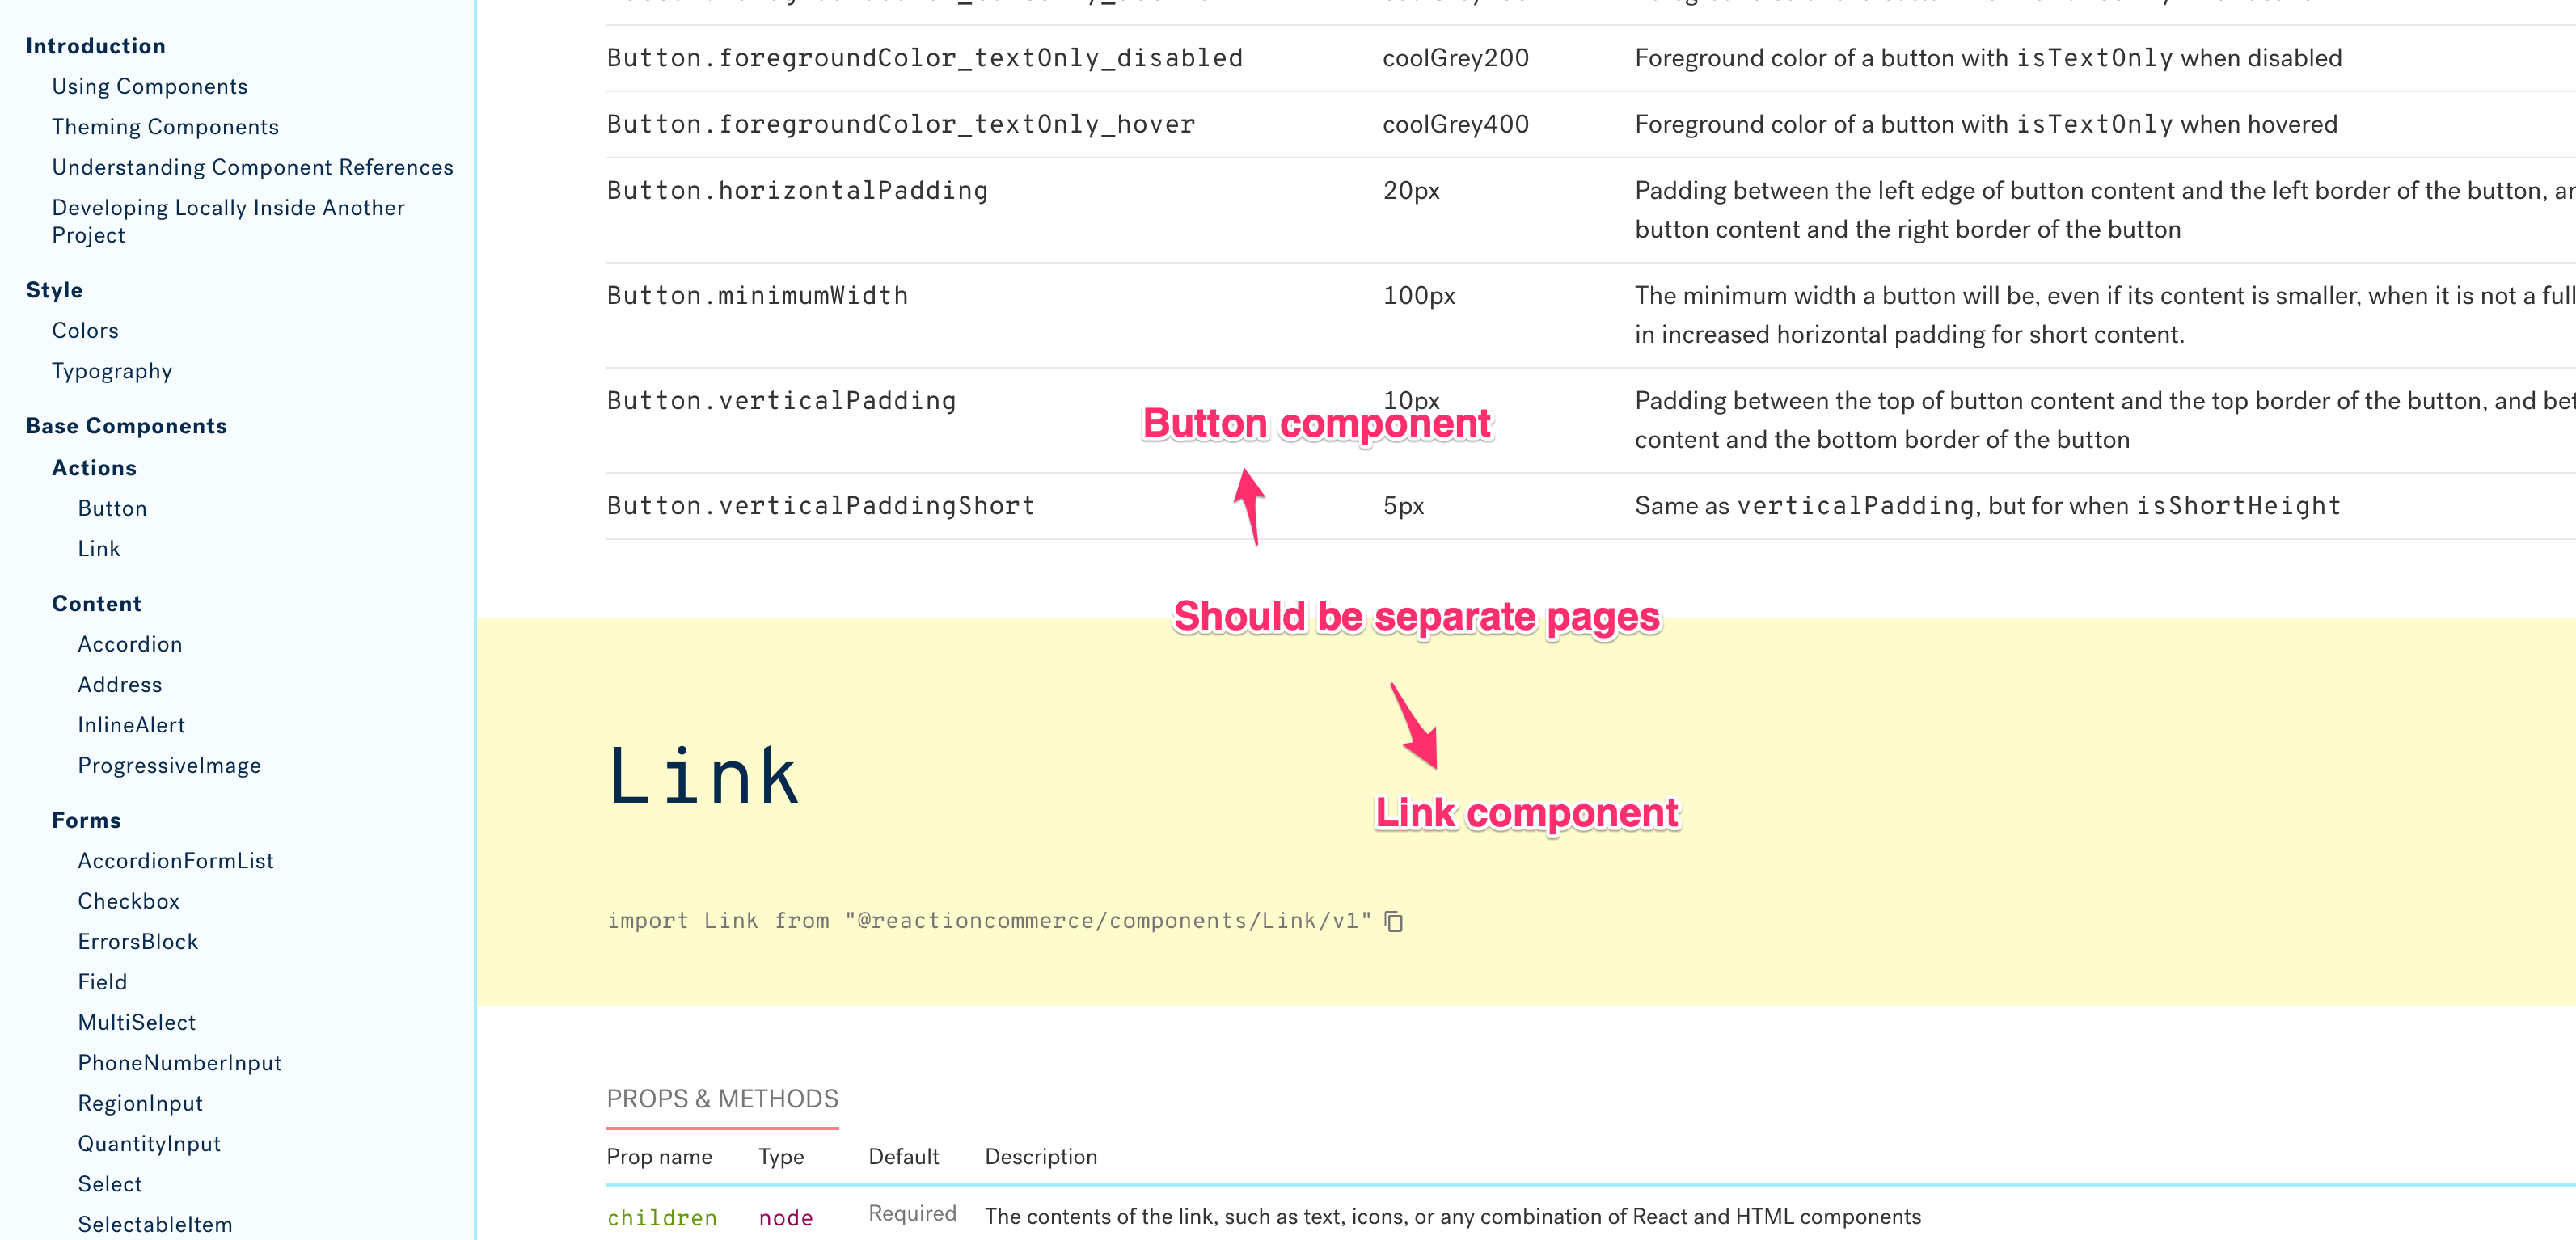Navigate to the Link component page
The image size is (2576, 1240).
pyautogui.click(x=99, y=548)
